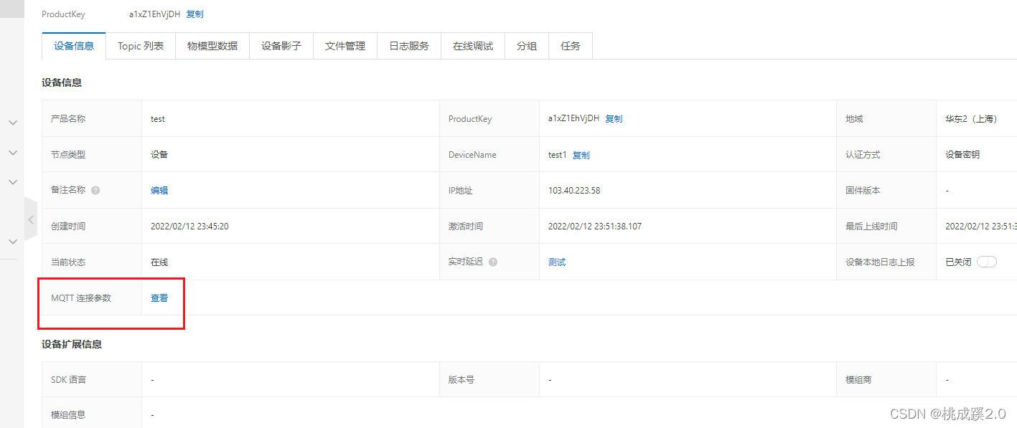This screenshot has height=428, width=1017.
Task: Select the 设备影子 tab
Action: (281, 46)
